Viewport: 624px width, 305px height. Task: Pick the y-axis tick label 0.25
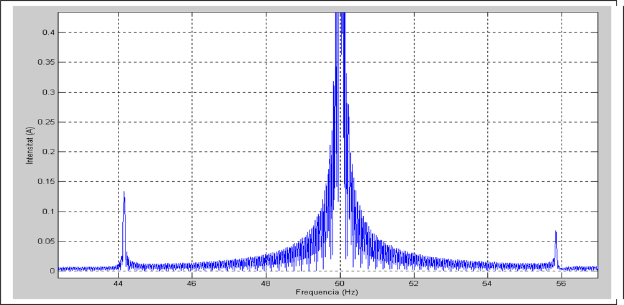pos(46,122)
